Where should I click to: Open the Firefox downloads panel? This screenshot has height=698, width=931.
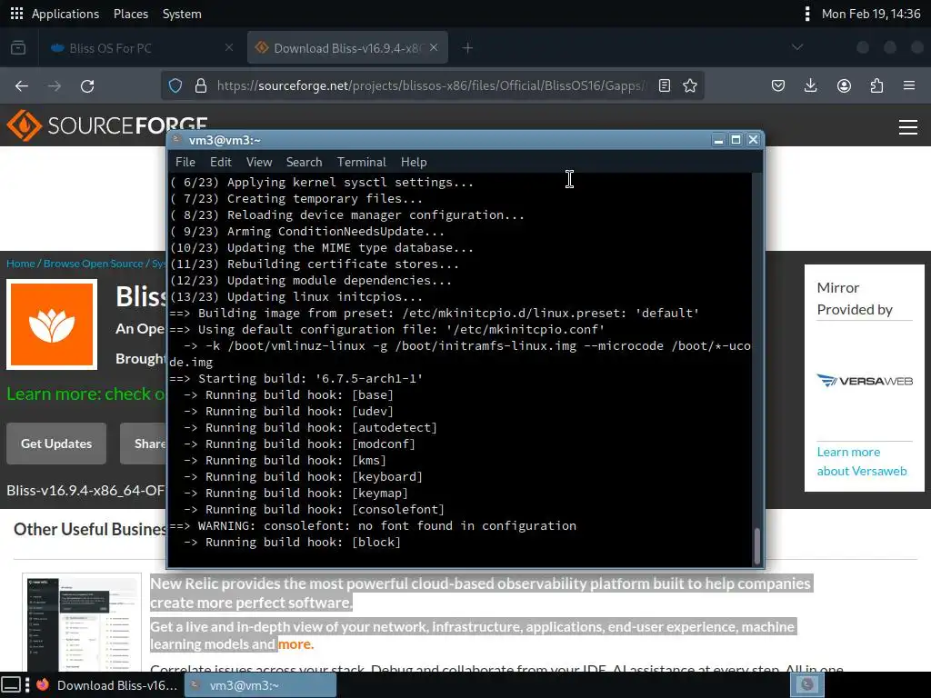coord(810,86)
